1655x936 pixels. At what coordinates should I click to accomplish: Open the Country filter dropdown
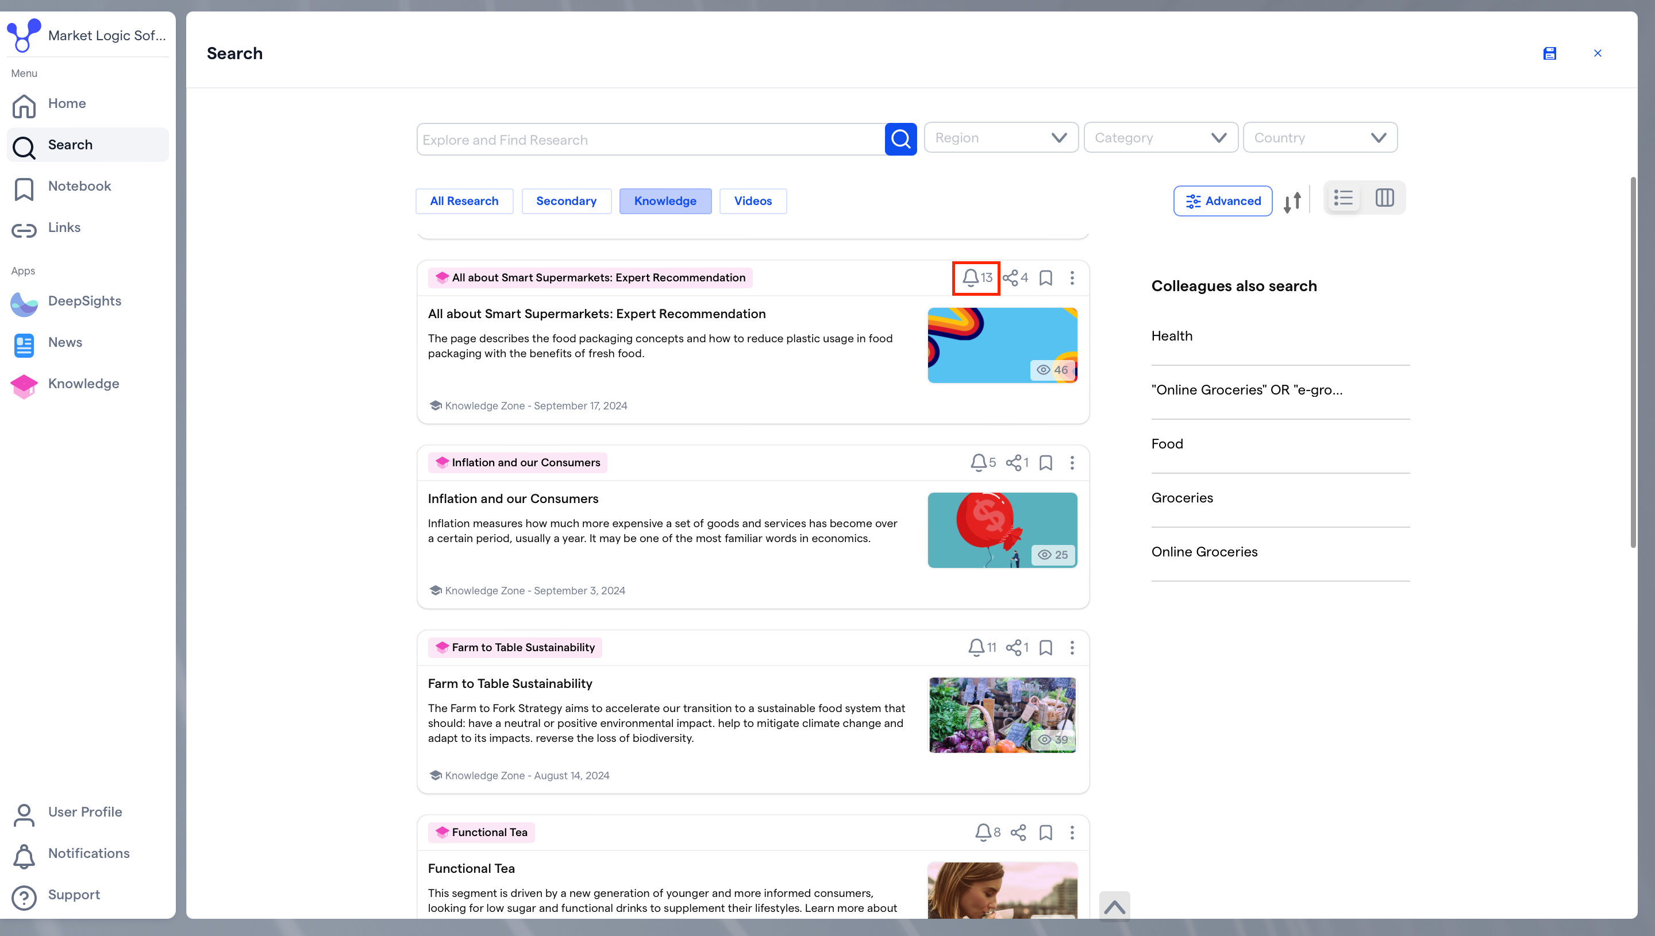(1320, 138)
